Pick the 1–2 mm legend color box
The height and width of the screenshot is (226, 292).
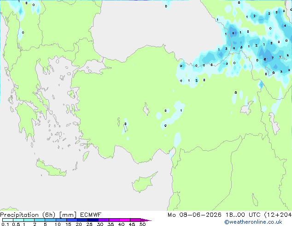(x=29, y=220)
